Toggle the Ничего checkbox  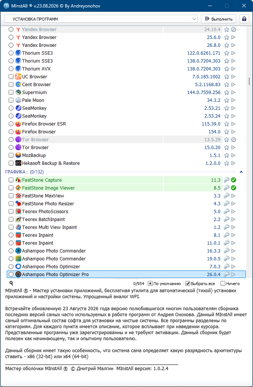[x=223, y=284]
